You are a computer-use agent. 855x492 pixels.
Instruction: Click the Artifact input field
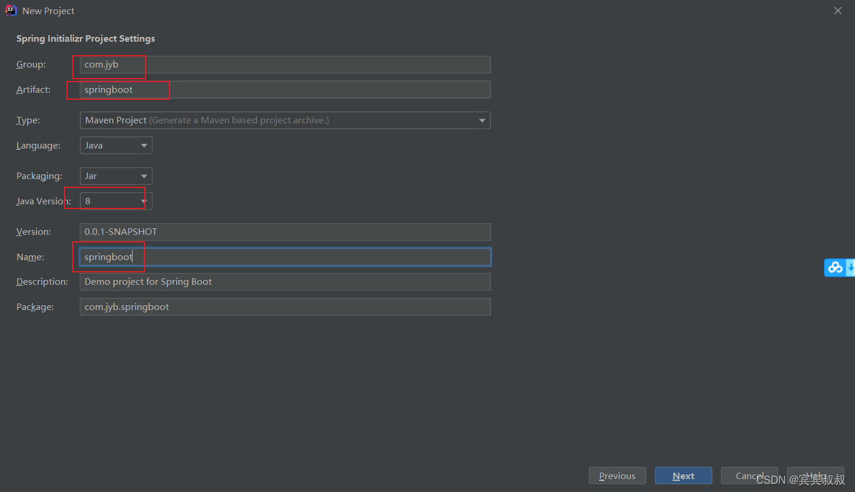pos(285,90)
